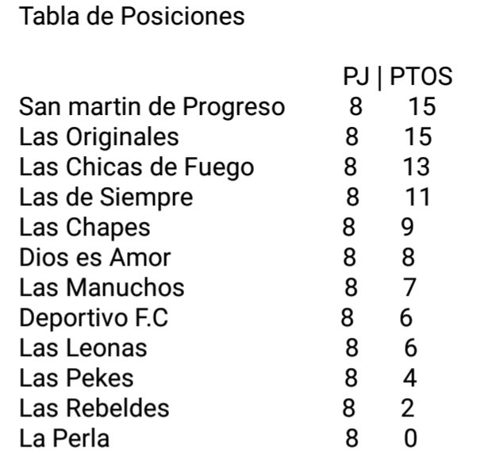Select the Las Chapes team name
The image size is (484, 456).
click(x=85, y=228)
